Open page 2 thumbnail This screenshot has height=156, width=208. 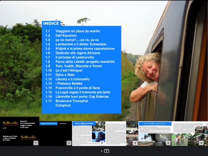pyautogui.click(x=55, y=133)
